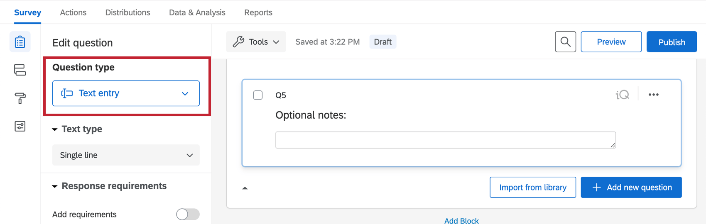The width and height of the screenshot is (706, 224).
Task: Open the Survey options sliders icon
Action: point(20,126)
